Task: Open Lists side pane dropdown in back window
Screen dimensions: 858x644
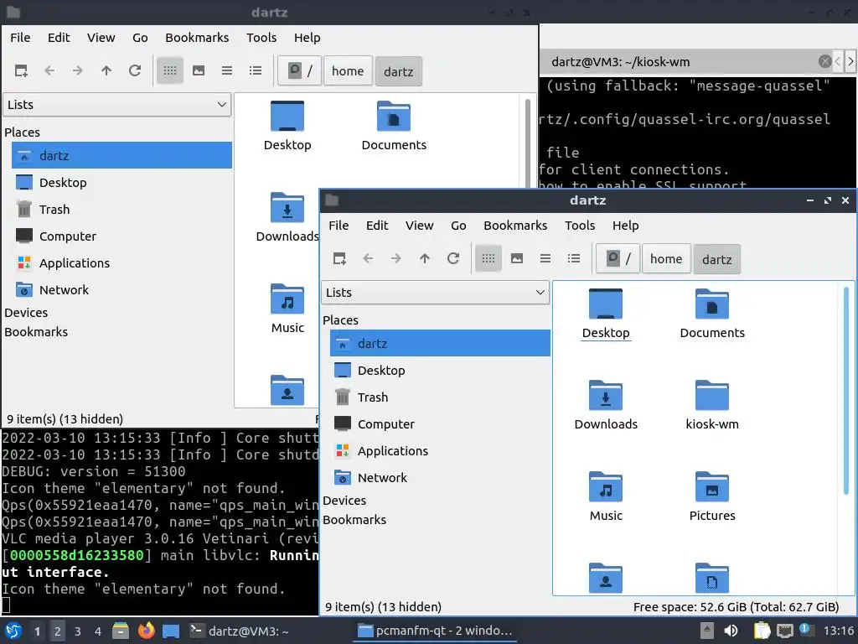Action: 117,105
